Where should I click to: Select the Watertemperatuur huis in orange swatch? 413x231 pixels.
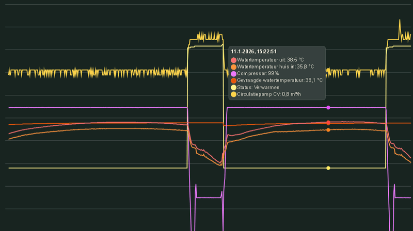point(234,67)
